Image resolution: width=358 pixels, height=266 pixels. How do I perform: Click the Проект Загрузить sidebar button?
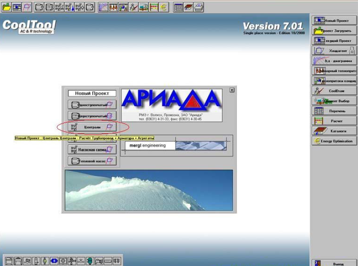pos(334,30)
